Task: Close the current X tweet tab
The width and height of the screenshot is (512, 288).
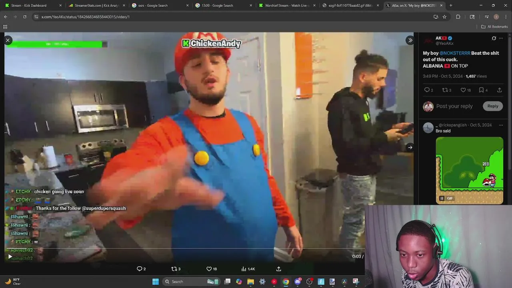Action: 441,6
